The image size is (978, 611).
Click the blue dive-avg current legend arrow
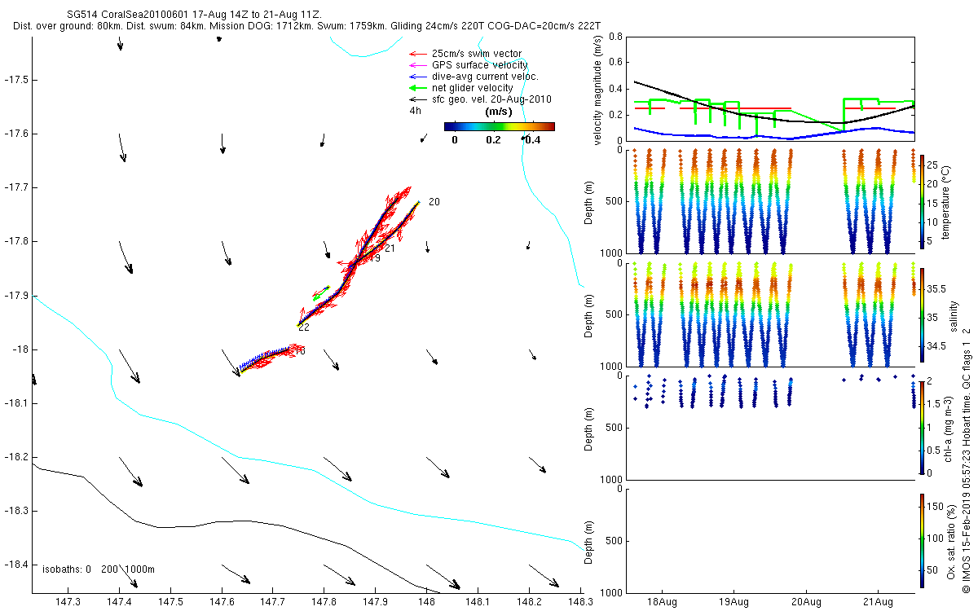pos(418,77)
